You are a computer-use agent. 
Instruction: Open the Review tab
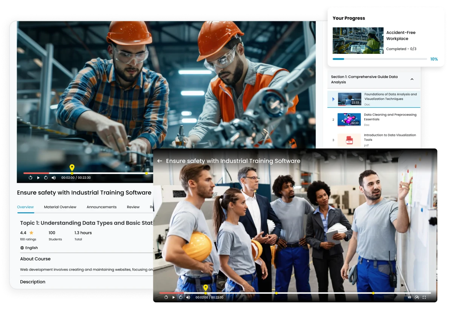coord(133,207)
